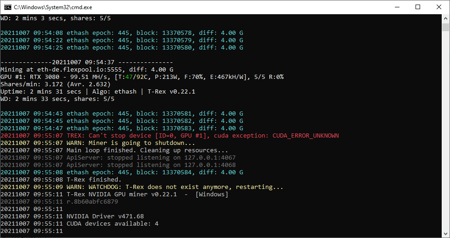Click 'WD: 2 mins 33 secs' line
The width and height of the screenshot is (450, 238).
[x=57, y=99]
